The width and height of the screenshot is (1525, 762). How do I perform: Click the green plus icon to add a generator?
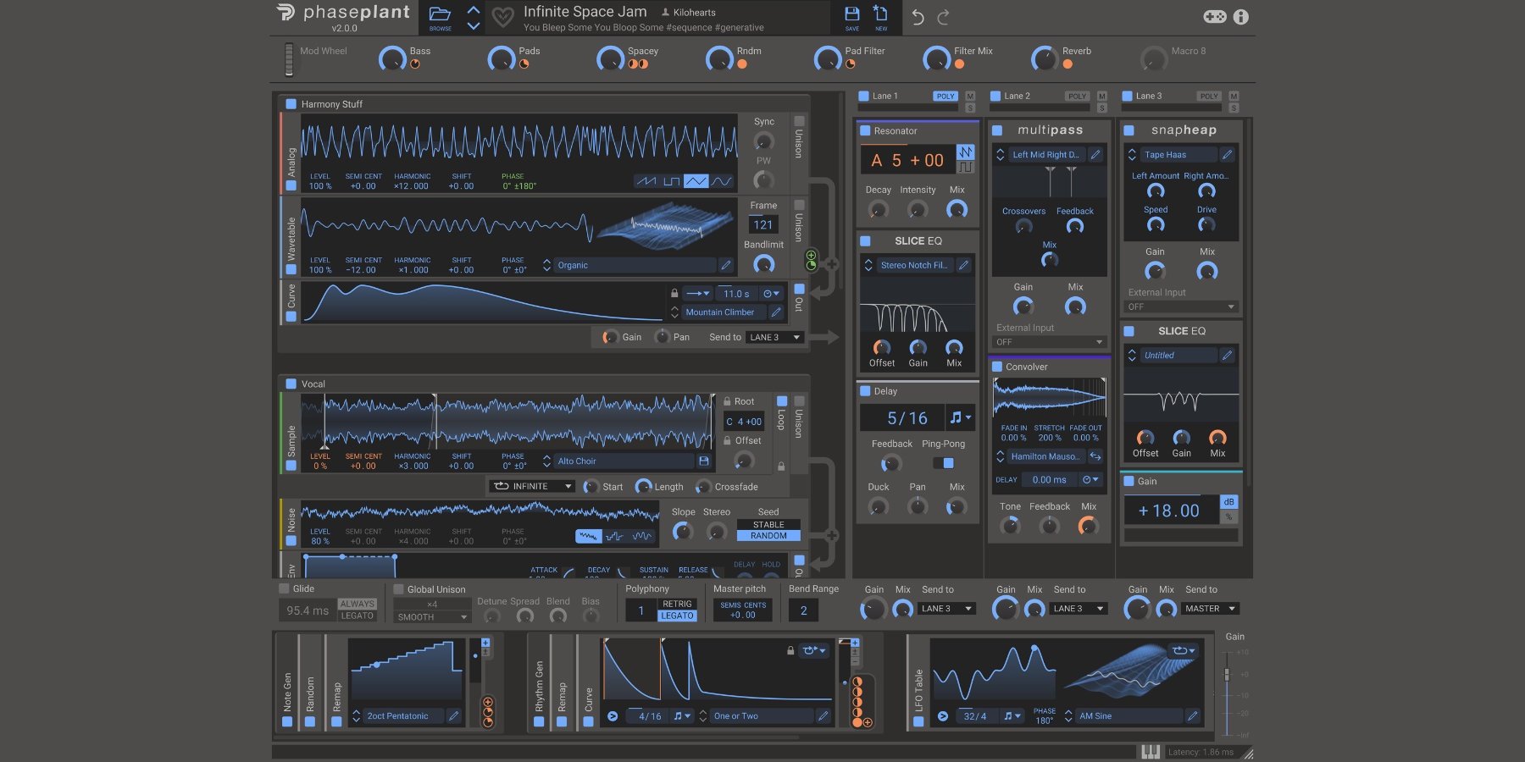click(x=811, y=255)
